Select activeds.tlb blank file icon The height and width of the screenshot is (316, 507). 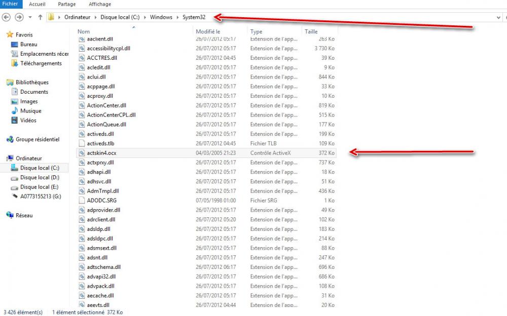point(82,143)
